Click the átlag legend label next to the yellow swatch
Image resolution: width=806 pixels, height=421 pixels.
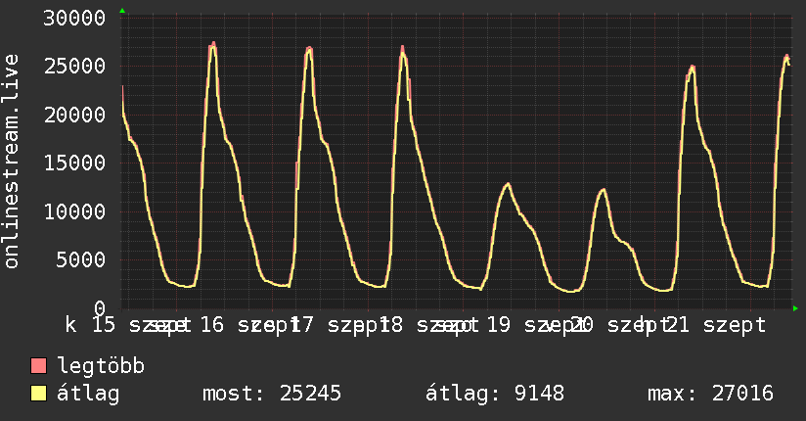[x=88, y=394]
